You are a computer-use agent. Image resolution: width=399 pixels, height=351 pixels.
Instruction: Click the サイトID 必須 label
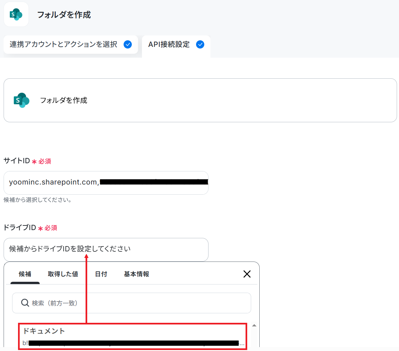point(27,161)
